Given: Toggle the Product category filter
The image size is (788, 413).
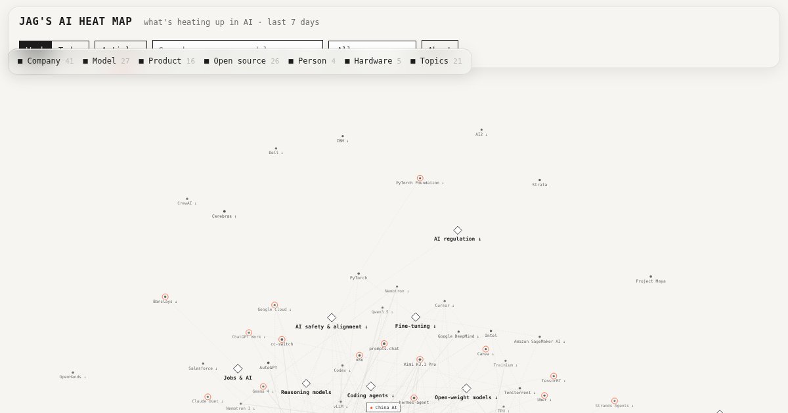Looking at the screenshot, I should click(166, 61).
